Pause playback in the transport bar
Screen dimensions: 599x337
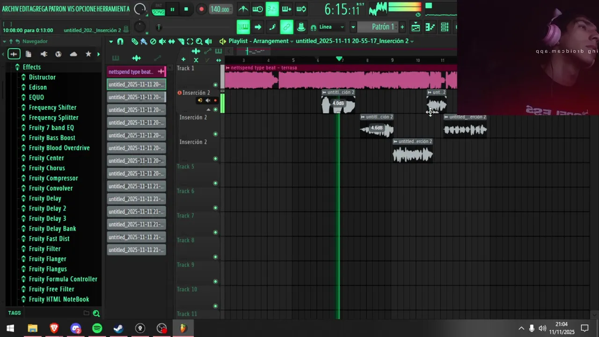coord(172,9)
